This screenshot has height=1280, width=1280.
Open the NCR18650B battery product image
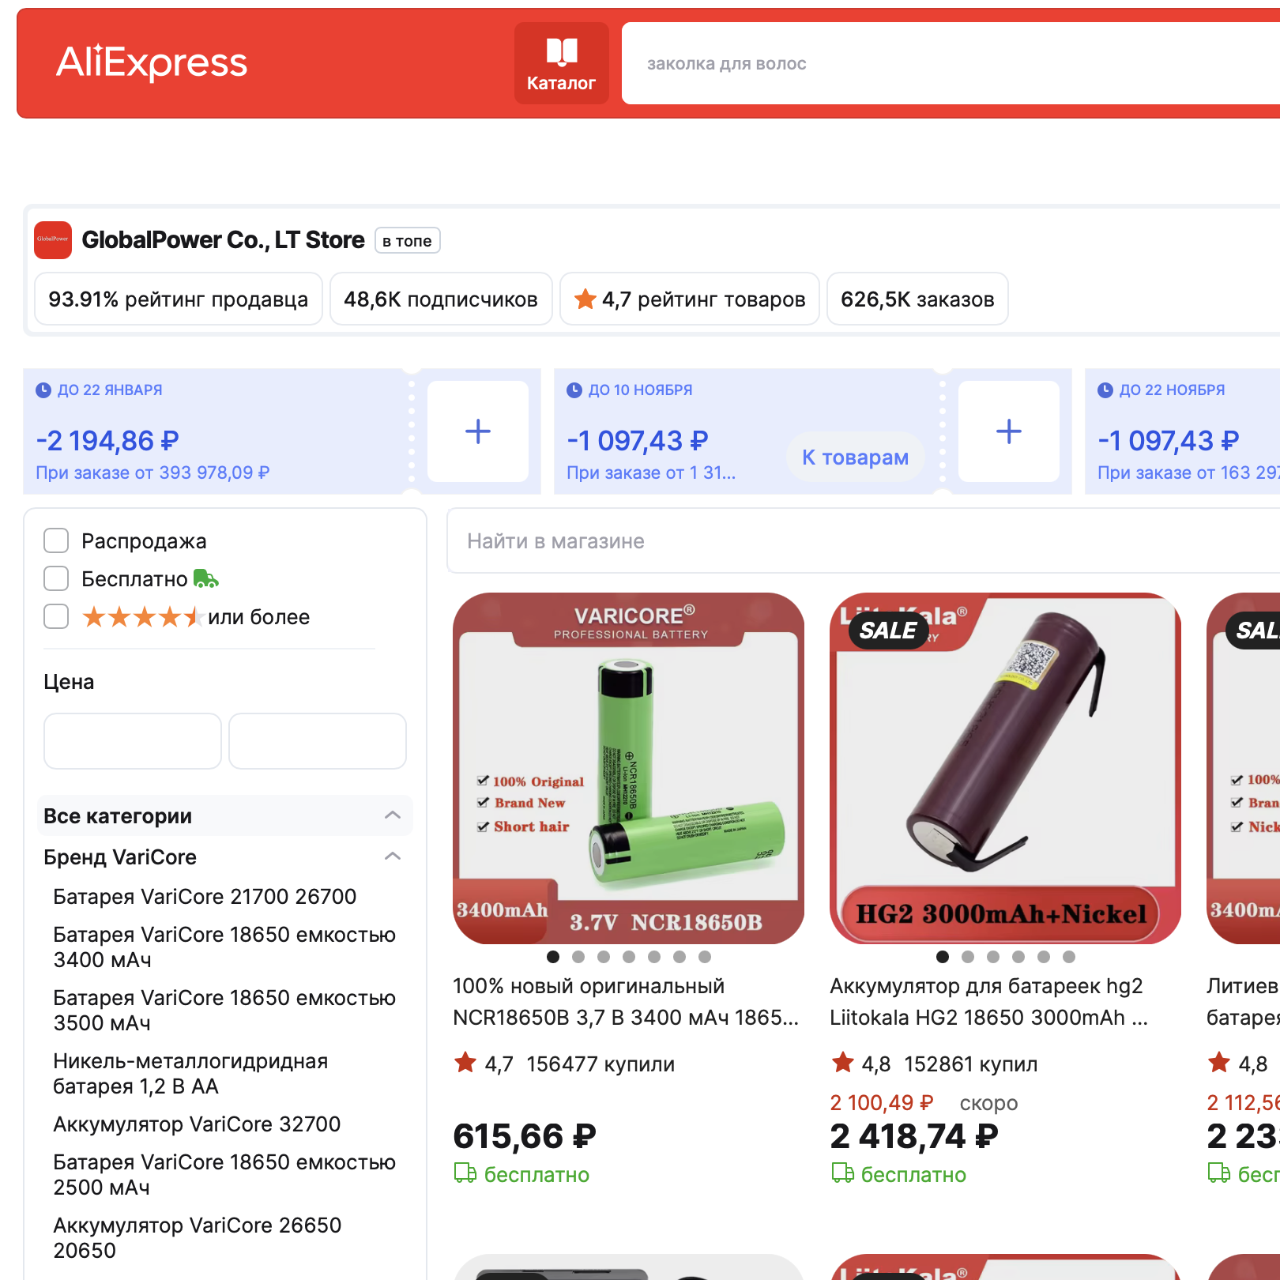(629, 769)
